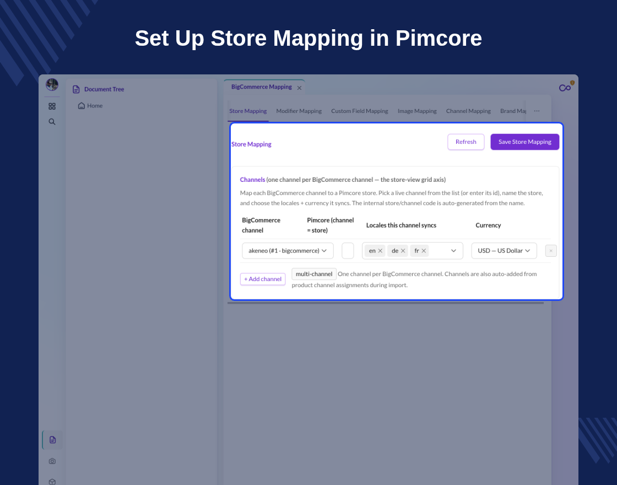The image size is (617, 485).
Task: Remove the fr locale tag
Action: tap(424, 251)
